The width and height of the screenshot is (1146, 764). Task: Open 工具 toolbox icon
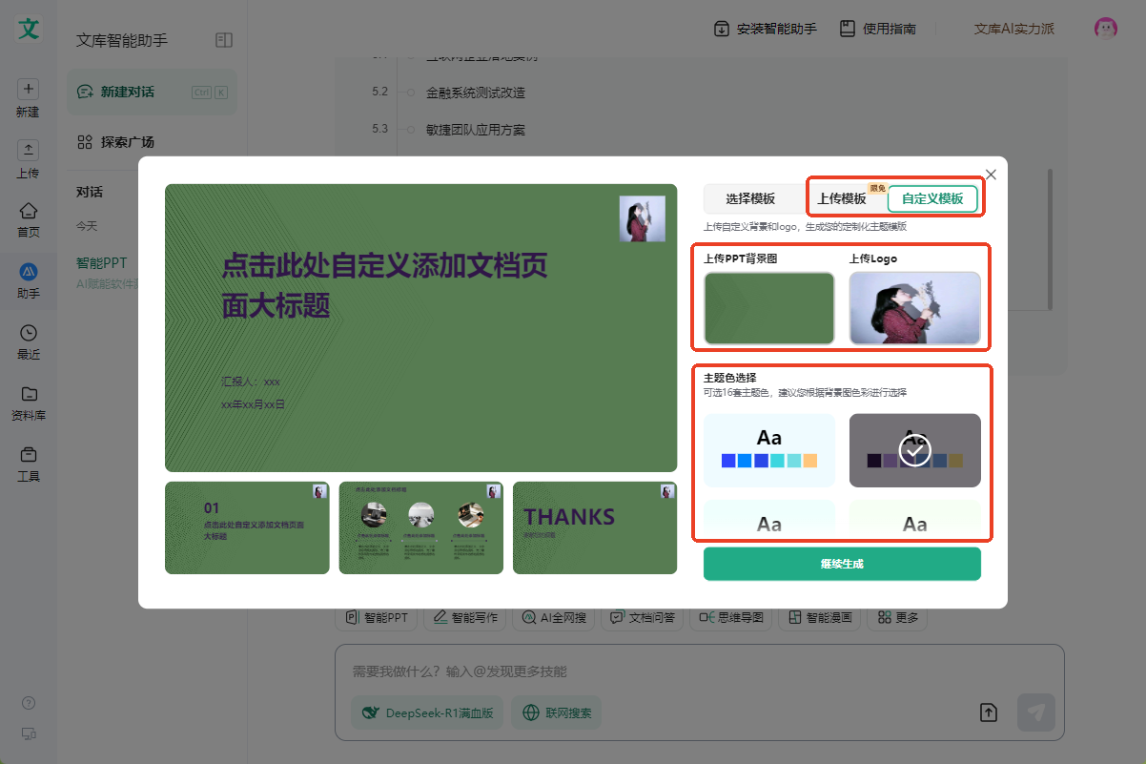coord(29,454)
